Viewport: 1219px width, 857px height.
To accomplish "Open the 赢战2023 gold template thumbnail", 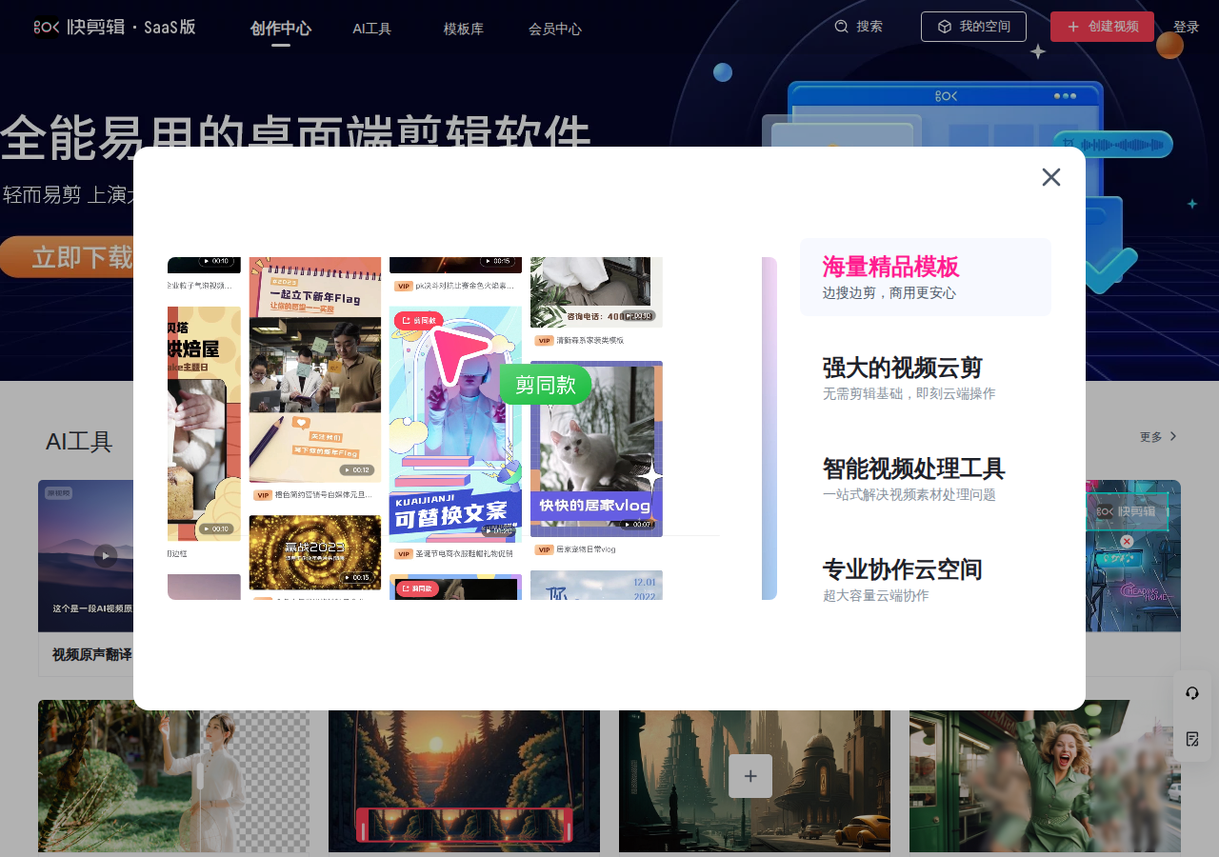I will pyautogui.click(x=314, y=552).
